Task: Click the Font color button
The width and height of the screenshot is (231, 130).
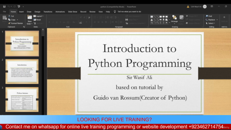Action: [87, 22]
